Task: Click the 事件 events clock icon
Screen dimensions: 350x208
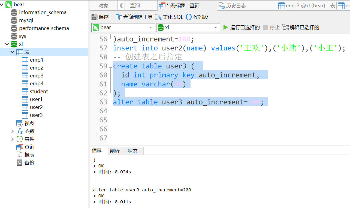Action: point(20,139)
